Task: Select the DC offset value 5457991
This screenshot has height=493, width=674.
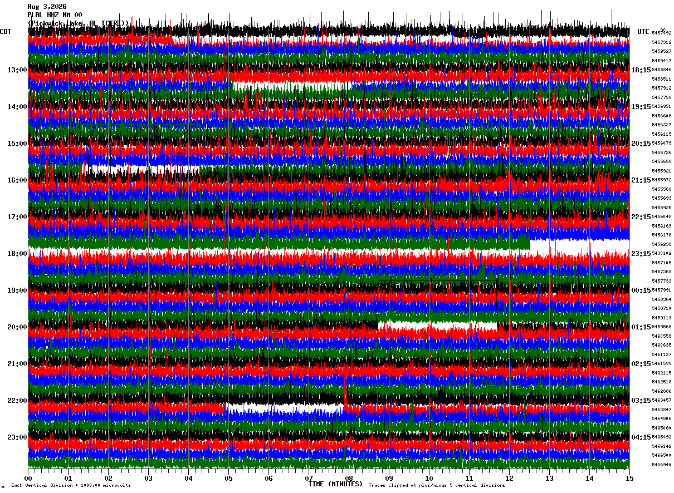Action: pyautogui.click(x=661, y=290)
